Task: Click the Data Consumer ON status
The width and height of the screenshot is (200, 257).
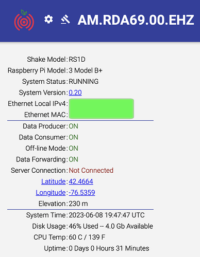Action: point(73,137)
